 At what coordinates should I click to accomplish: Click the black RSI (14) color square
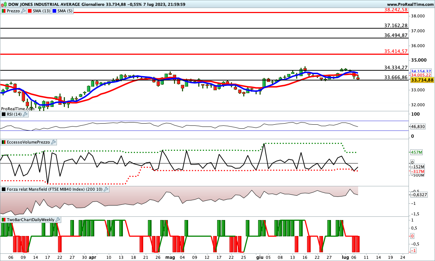point(4,114)
